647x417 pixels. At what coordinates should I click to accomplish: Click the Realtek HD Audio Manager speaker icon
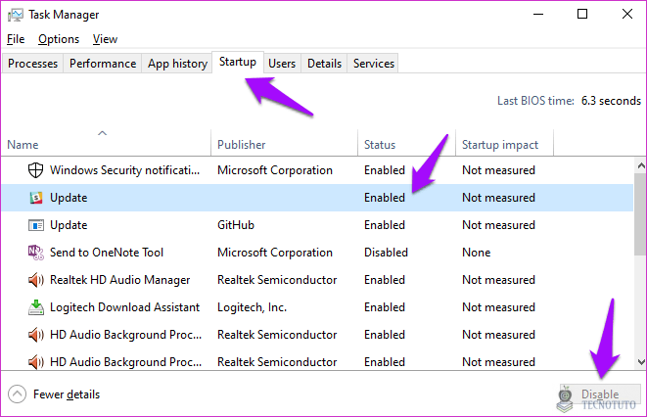[36, 280]
